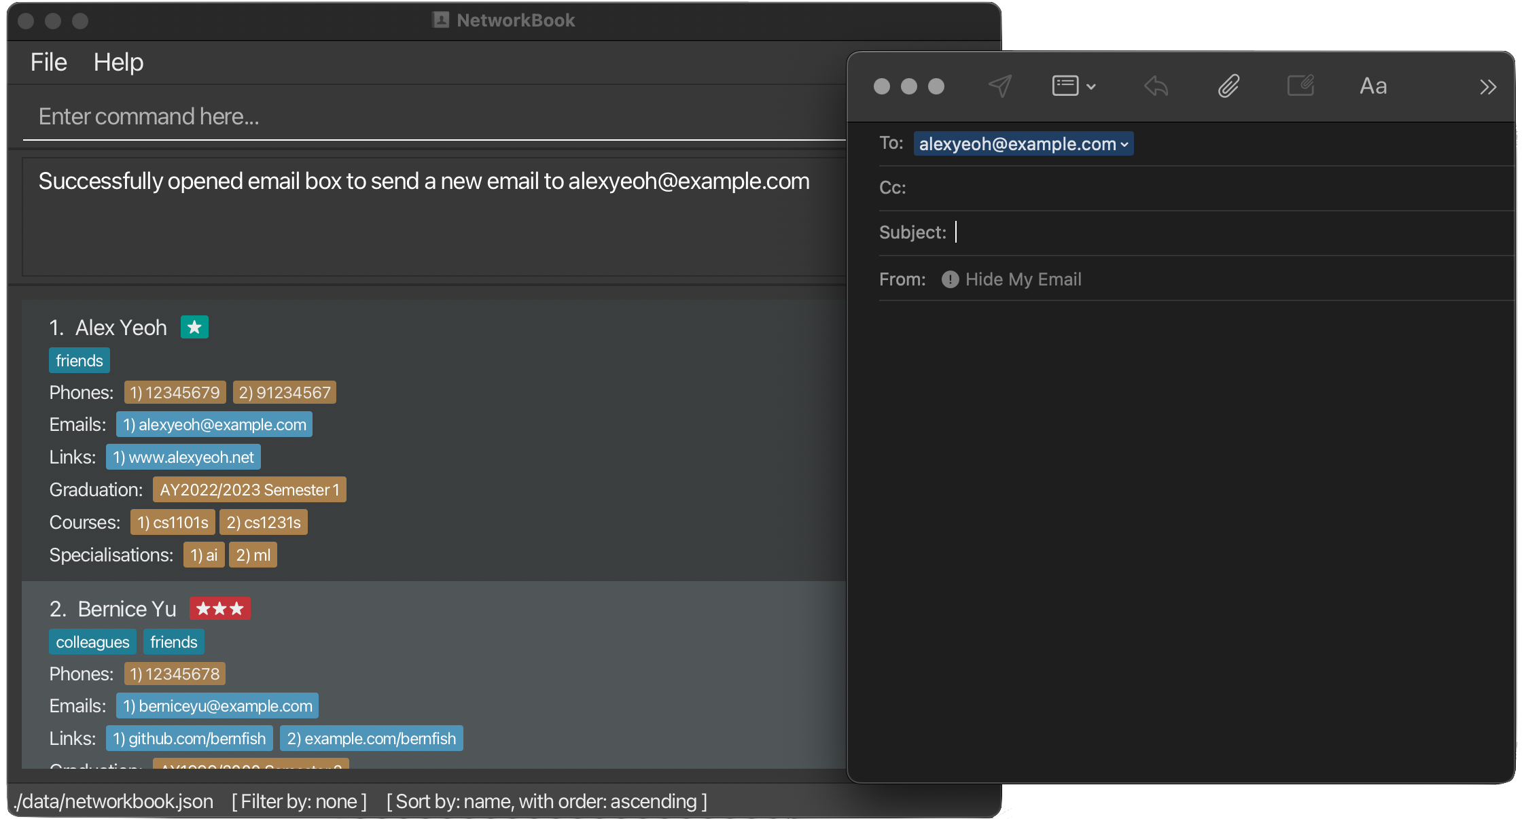This screenshot has width=1526, height=819.
Task: Open dropdown on alexyeoh@example.com recipient token
Action: point(1124,144)
